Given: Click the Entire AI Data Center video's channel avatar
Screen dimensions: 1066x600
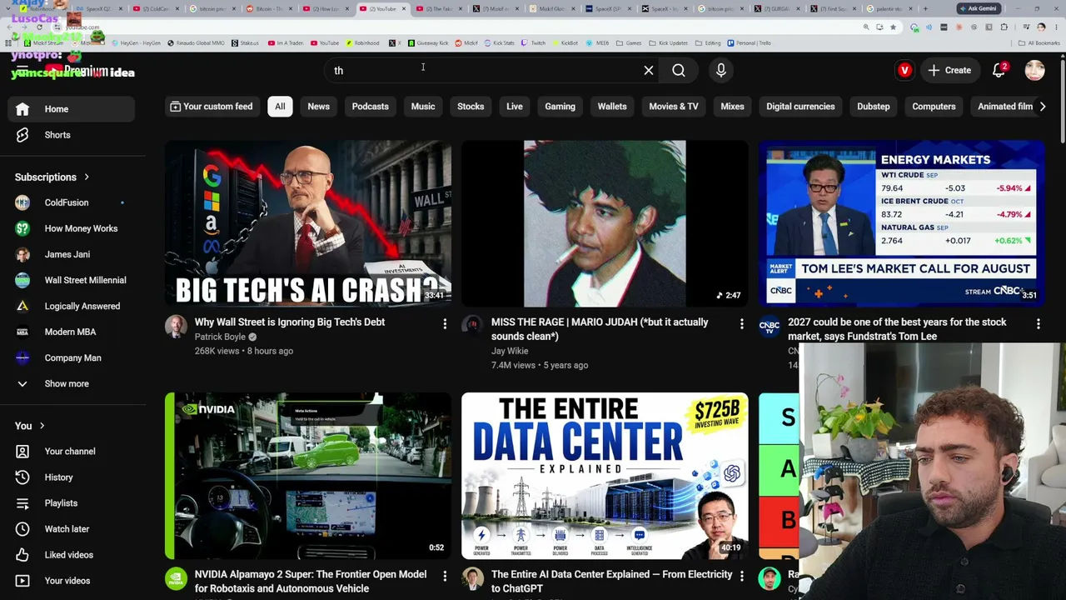Looking at the screenshot, I should (x=472, y=579).
